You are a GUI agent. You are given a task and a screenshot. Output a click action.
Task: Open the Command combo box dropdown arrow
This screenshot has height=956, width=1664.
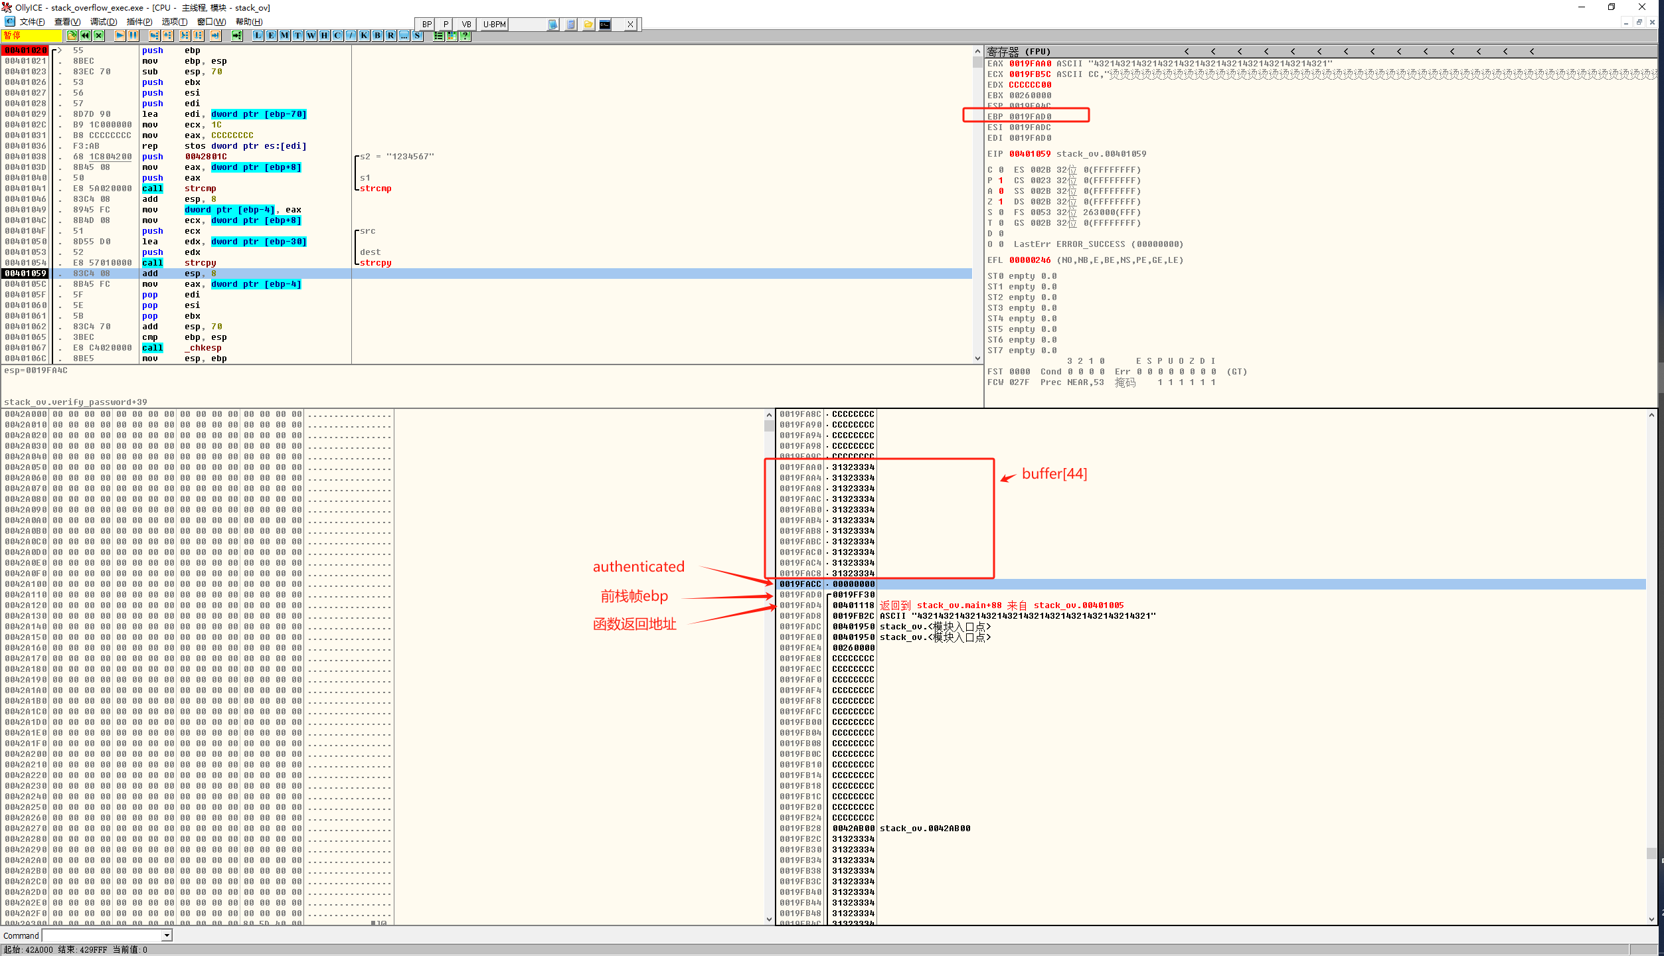[x=167, y=935]
